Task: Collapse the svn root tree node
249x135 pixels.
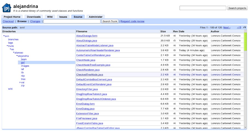Action: [4, 36]
